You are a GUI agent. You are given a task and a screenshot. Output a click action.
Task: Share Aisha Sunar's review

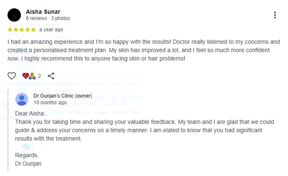[51, 76]
